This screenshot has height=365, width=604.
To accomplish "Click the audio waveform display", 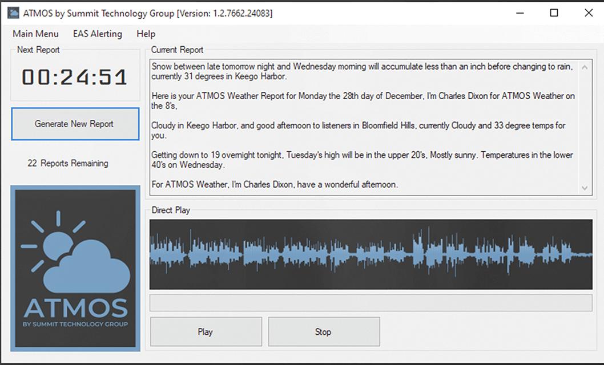I will click(x=371, y=254).
